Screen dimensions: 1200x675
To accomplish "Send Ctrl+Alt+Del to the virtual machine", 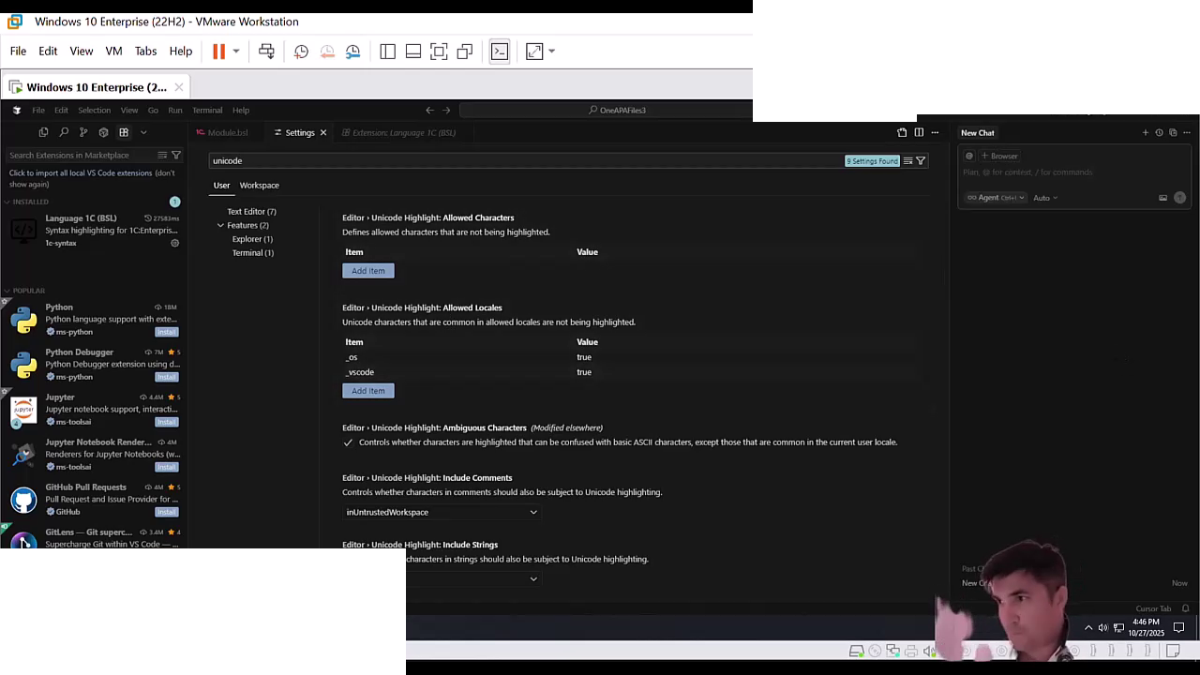I will pyautogui.click(x=266, y=52).
